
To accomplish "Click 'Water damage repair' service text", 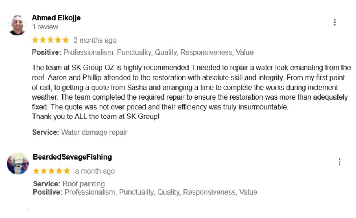I will 94,132.
